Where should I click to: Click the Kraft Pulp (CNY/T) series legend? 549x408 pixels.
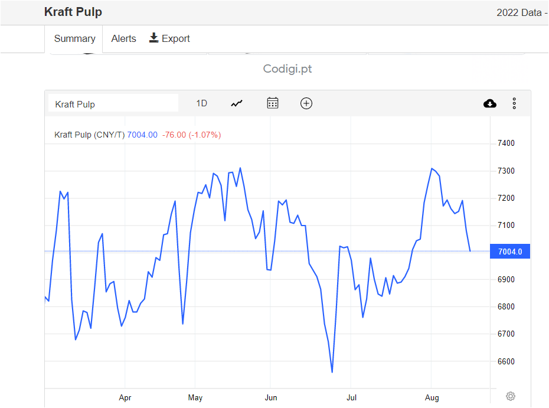tap(90, 135)
